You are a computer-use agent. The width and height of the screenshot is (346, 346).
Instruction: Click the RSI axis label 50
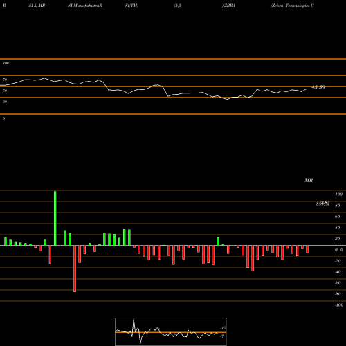pyautogui.click(x=5, y=91)
